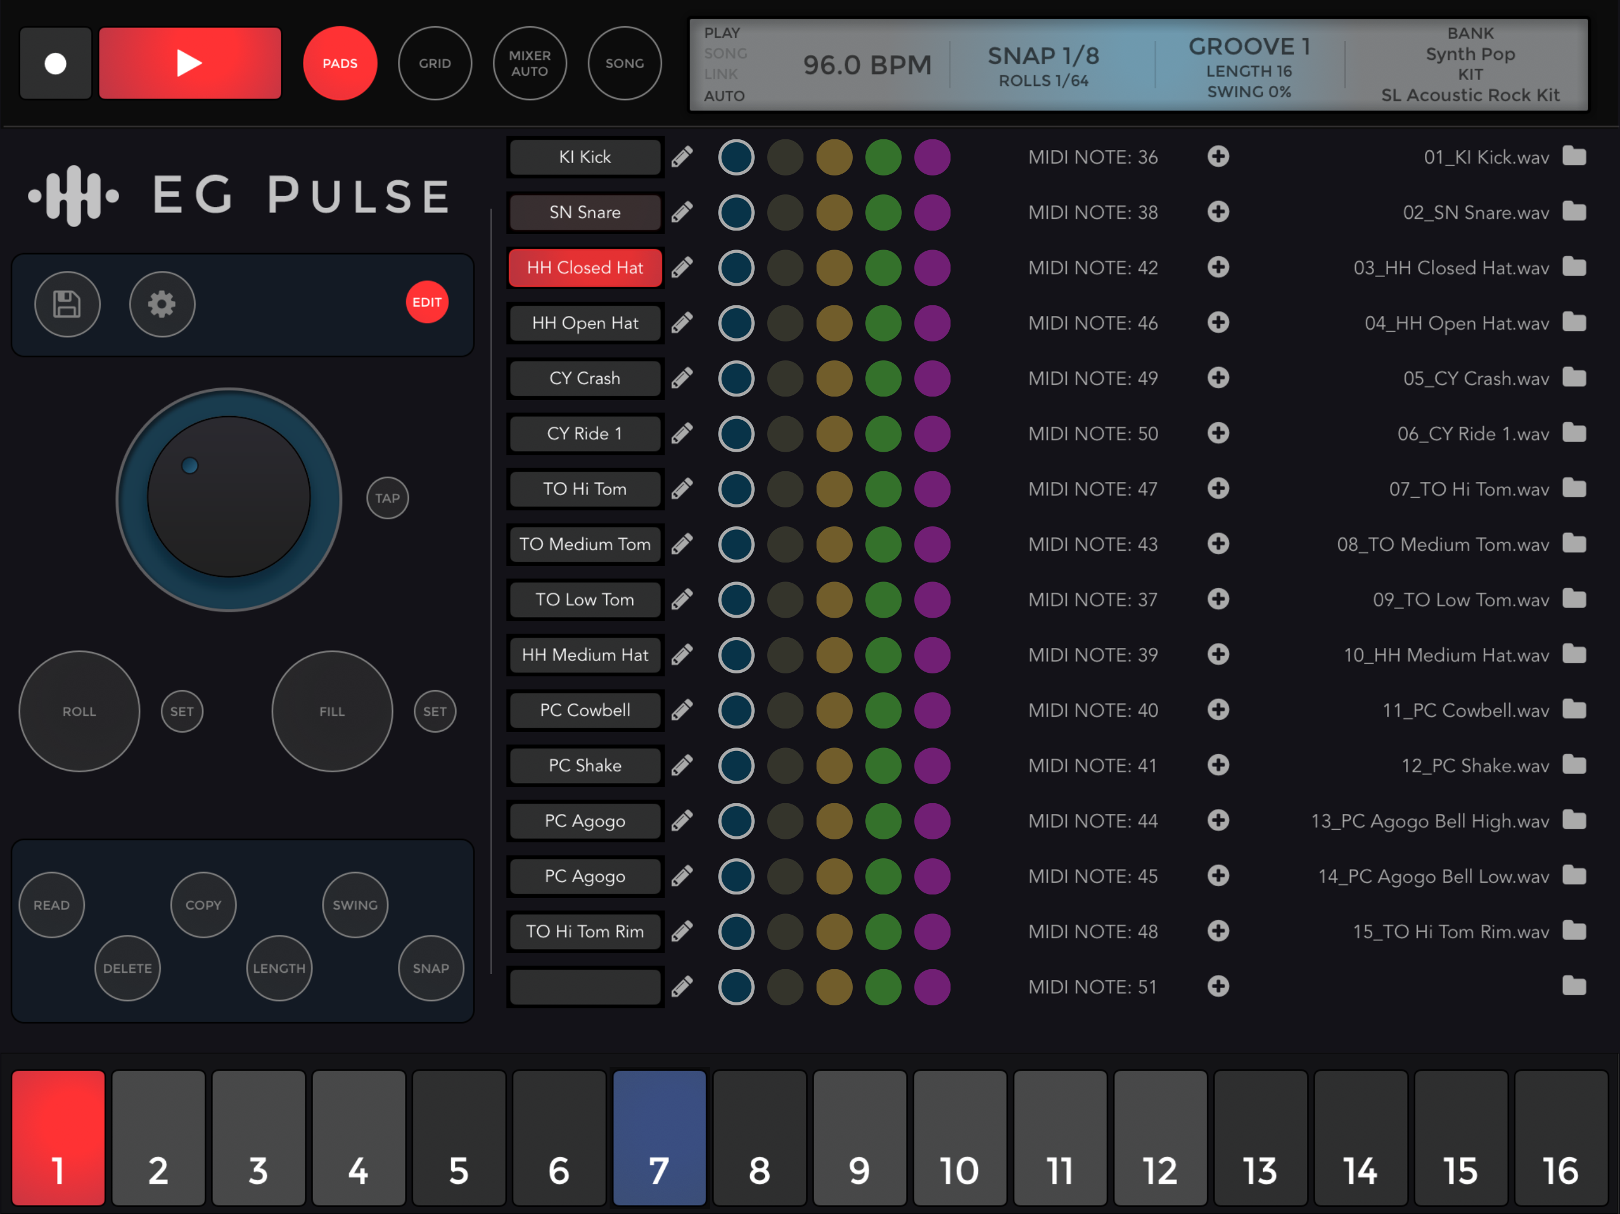Open settings gear icon

162,304
